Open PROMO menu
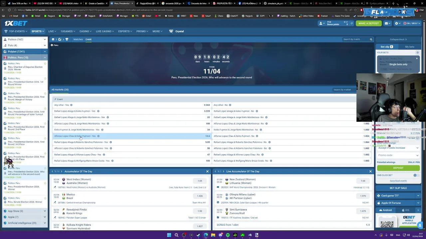 142,31
